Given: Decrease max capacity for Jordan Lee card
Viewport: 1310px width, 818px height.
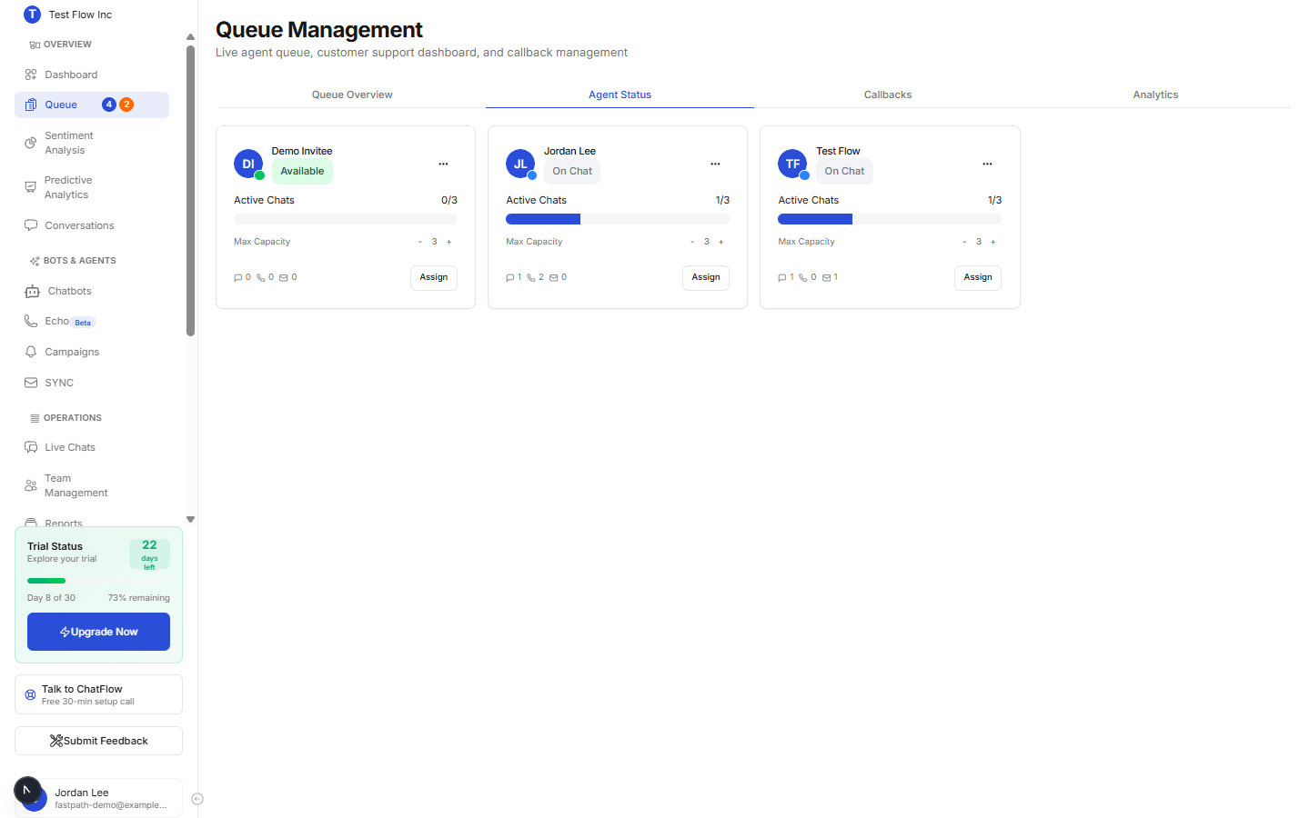Looking at the screenshot, I should click(x=692, y=242).
